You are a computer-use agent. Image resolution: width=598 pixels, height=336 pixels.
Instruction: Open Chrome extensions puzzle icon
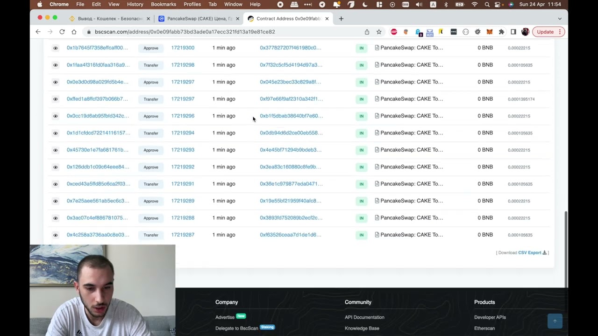coord(501,32)
